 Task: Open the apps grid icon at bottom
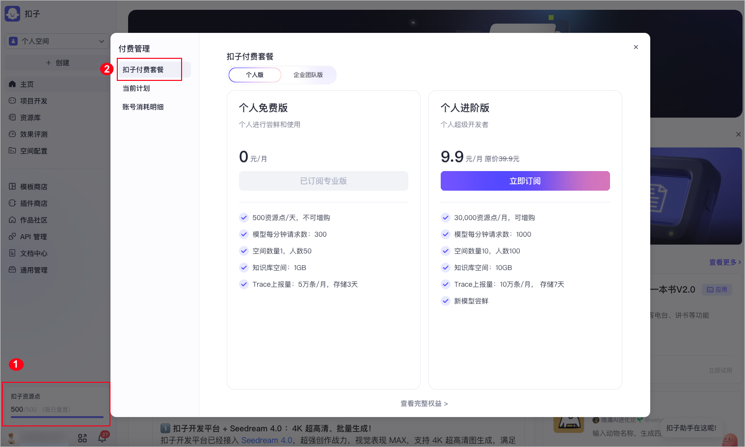[82, 438]
